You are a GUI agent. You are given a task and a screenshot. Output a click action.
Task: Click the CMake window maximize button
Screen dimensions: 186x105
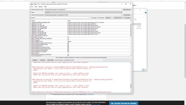click(x=126, y=4)
